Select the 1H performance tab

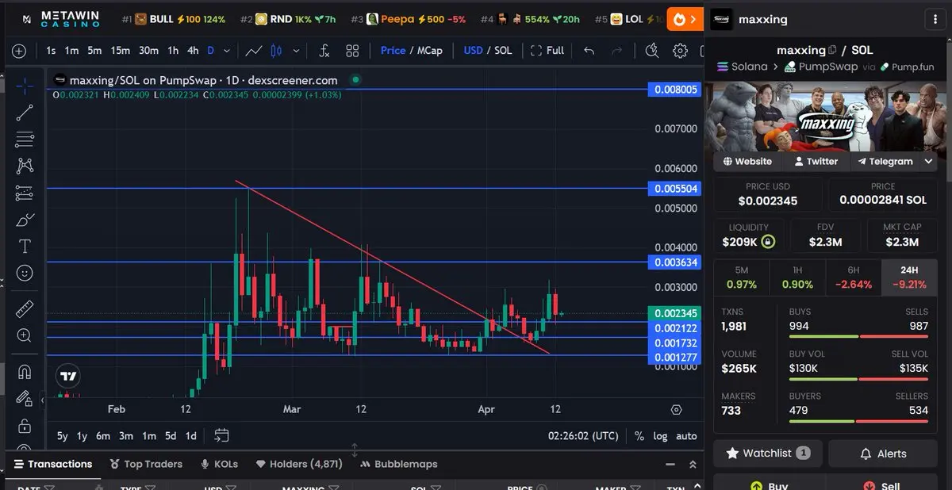tap(797, 278)
